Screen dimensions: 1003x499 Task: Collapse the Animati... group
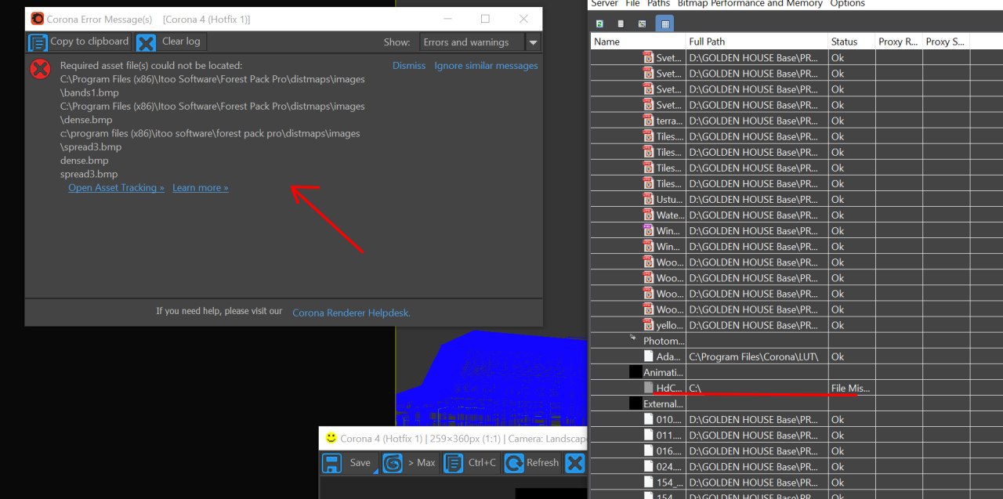[x=635, y=372]
